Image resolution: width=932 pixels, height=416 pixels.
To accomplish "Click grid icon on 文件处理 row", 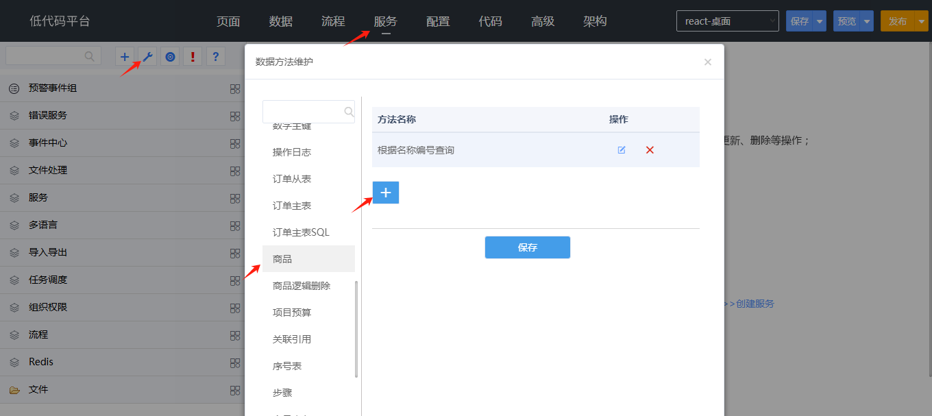I will tap(235, 171).
